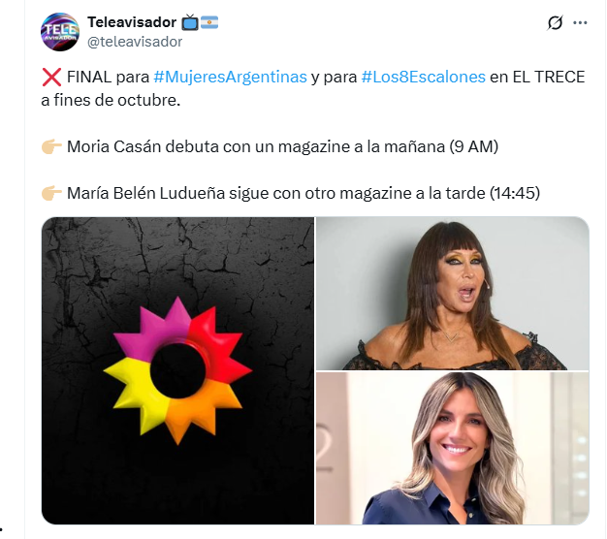Click the Grok explain post icon

pos(555,23)
